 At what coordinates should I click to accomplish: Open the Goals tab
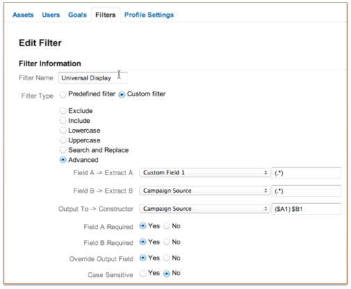tap(77, 15)
